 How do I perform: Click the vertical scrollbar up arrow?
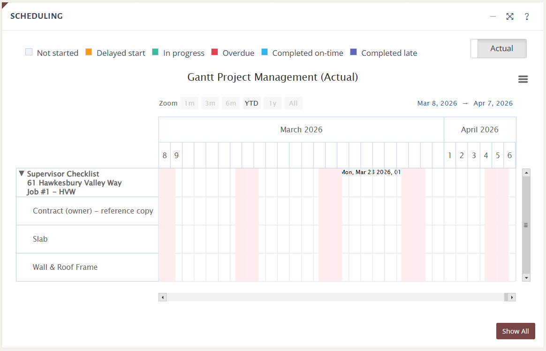click(x=526, y=173)
